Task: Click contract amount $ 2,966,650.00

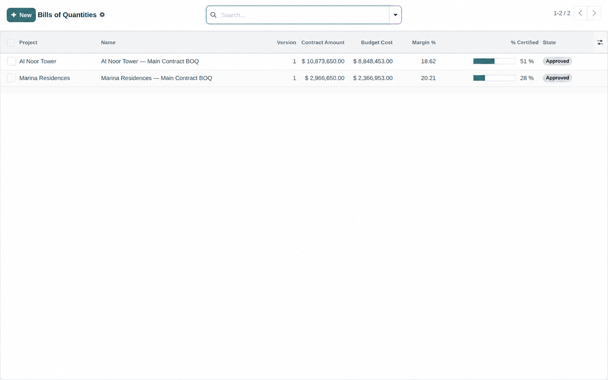Action: [x=324, y=78]
